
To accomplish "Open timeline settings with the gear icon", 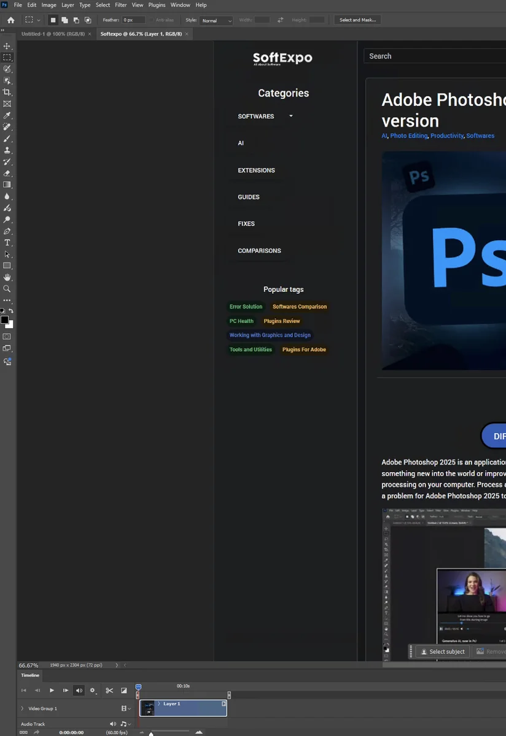I will coord(93,691).
